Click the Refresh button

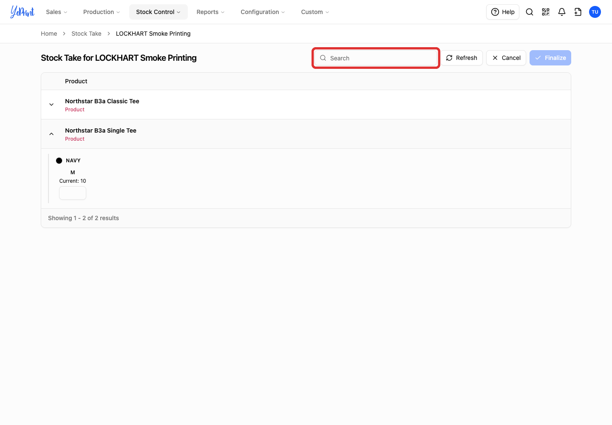462,58
